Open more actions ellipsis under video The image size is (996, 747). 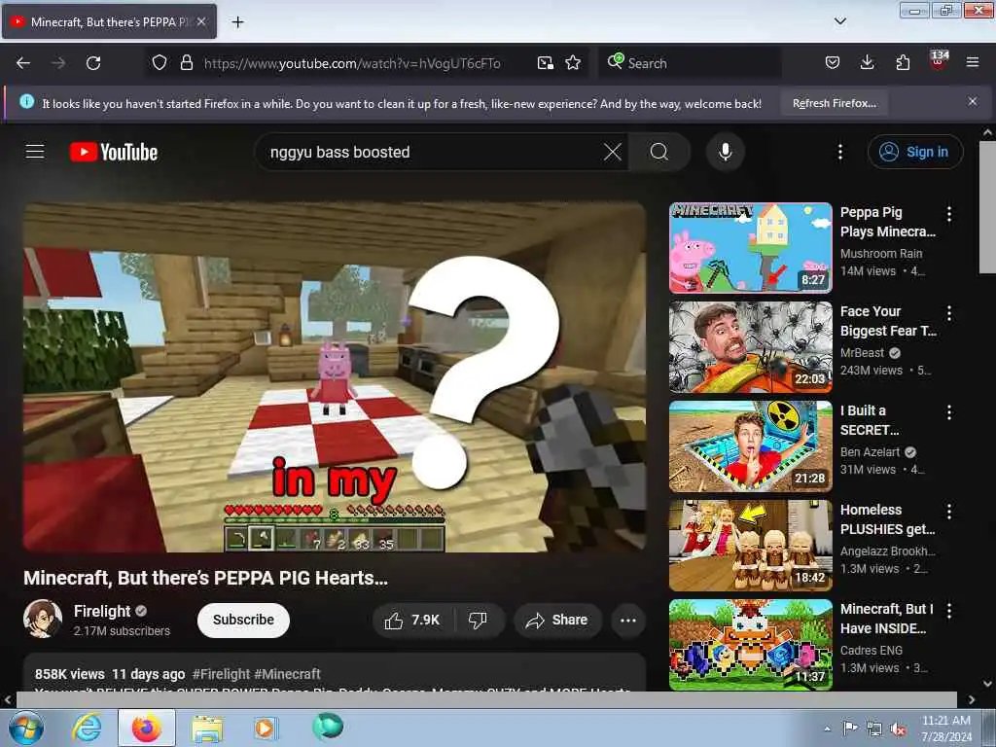click(x=628, y=620)
